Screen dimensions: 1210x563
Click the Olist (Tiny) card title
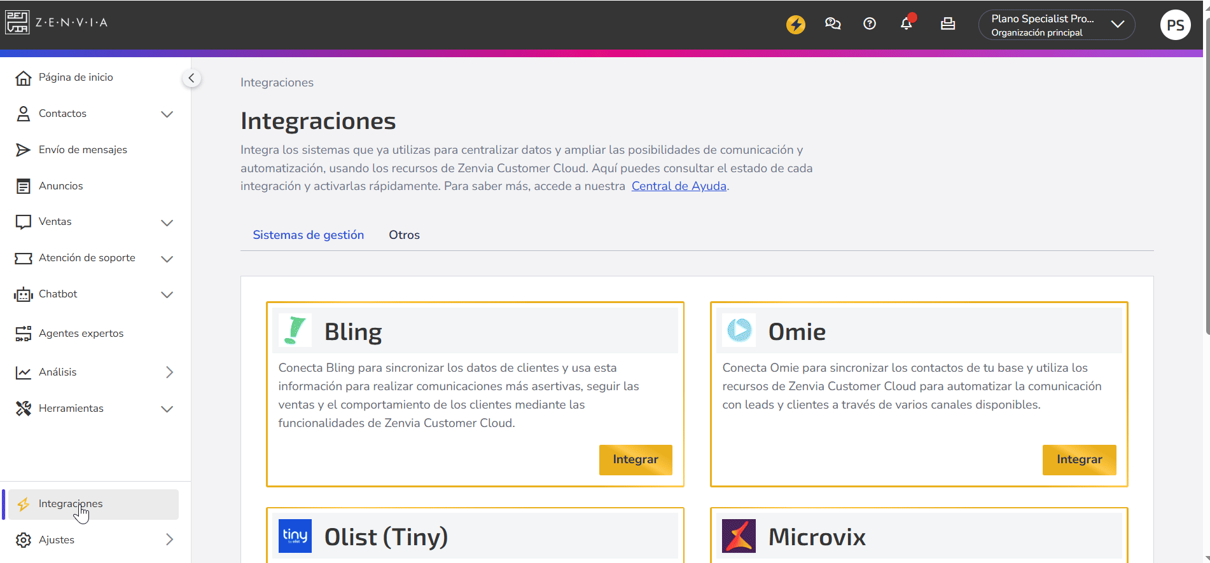pyautogui.click(x=386, y=538)
